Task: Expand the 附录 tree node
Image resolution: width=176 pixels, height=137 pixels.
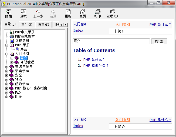Action: click(x=7, y=97)
